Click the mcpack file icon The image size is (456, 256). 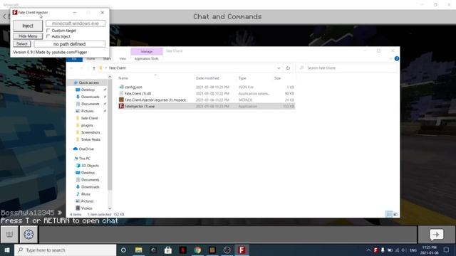tap(121, 100)
